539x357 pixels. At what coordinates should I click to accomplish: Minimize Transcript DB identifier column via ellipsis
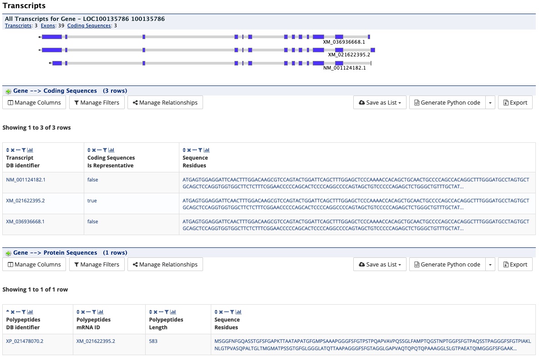coord(18,150)
